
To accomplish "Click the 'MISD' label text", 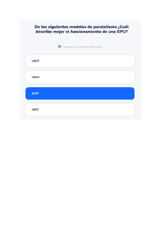I will 35,110.
